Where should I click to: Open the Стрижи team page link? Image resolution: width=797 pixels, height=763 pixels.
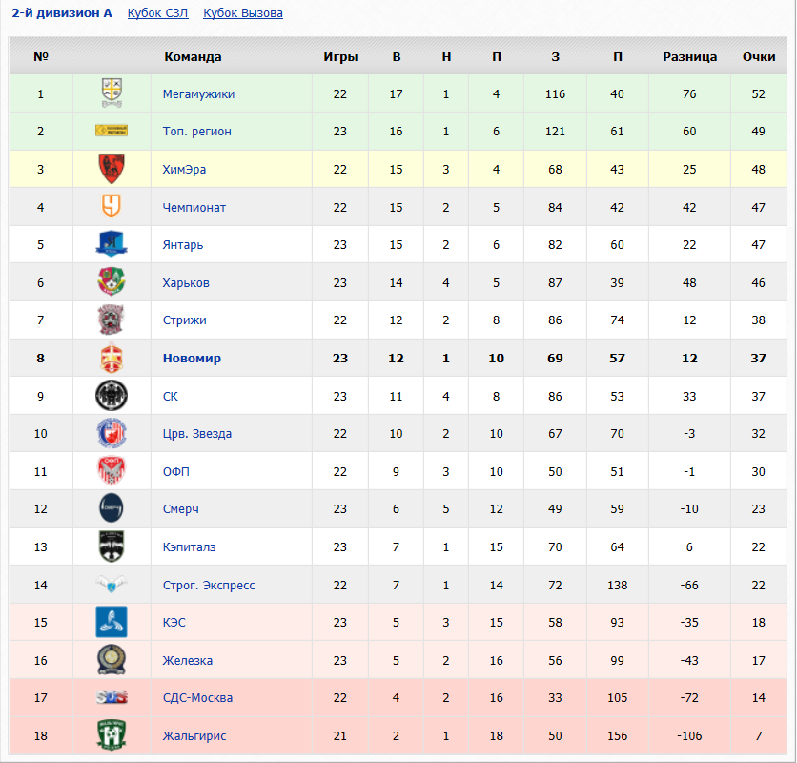(185, 320)
